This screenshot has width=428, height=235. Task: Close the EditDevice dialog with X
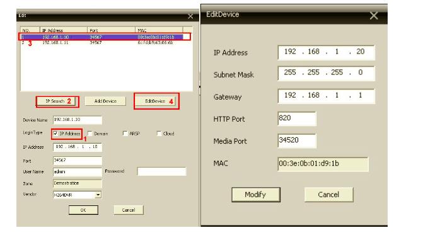pos(374,16)
